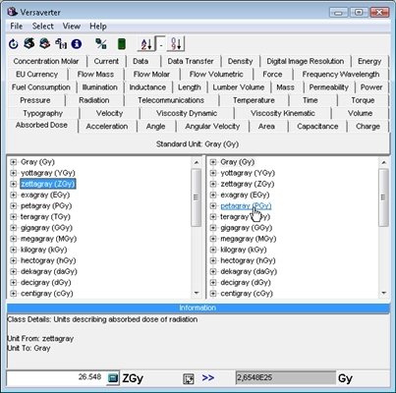The height and width of the screenshot is (393, 396).
Task: Click the circular refresh arrow toolbar icon
Action: point(14,43)
